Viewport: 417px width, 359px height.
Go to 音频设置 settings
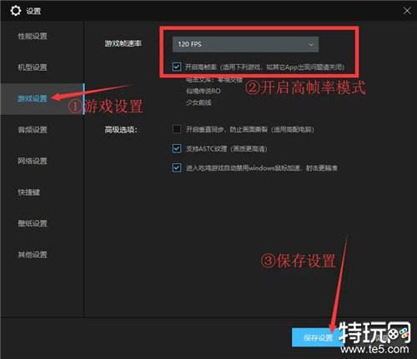pos(33,130)
